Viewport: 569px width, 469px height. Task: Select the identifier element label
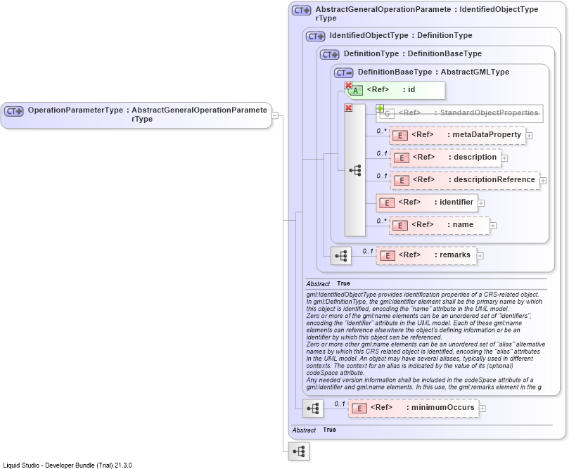pos(456,202)
